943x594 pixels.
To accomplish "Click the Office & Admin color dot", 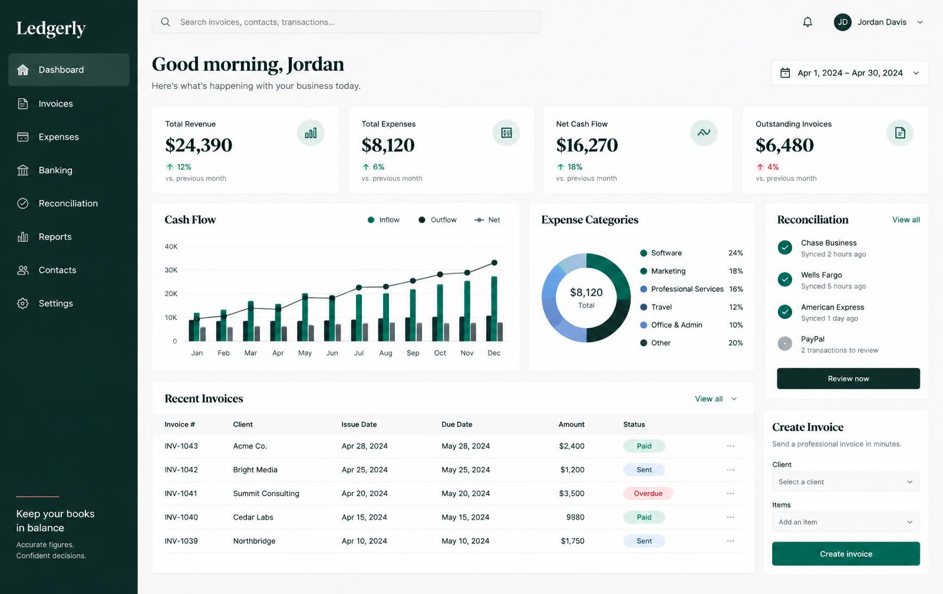I will [644, 325].
